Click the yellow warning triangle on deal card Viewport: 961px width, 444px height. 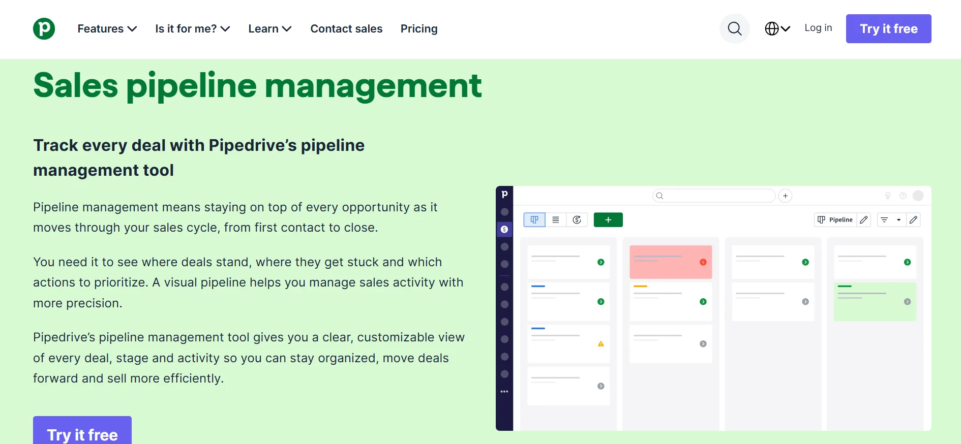coord(601,344)
